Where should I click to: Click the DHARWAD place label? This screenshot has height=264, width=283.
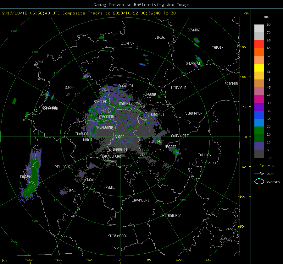pos(82,134)
